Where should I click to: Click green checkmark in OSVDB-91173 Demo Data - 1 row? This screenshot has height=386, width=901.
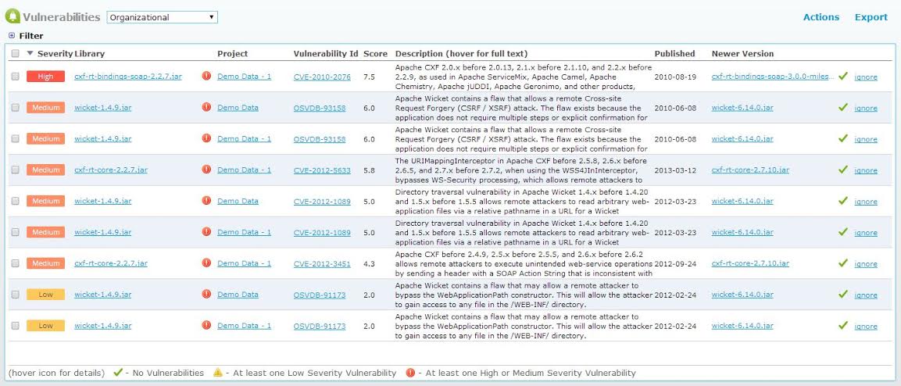click(x=843, y=325)
